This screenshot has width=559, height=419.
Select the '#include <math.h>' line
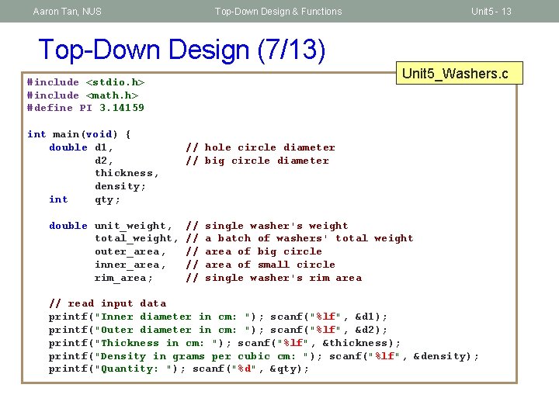(x=83, y=95)
